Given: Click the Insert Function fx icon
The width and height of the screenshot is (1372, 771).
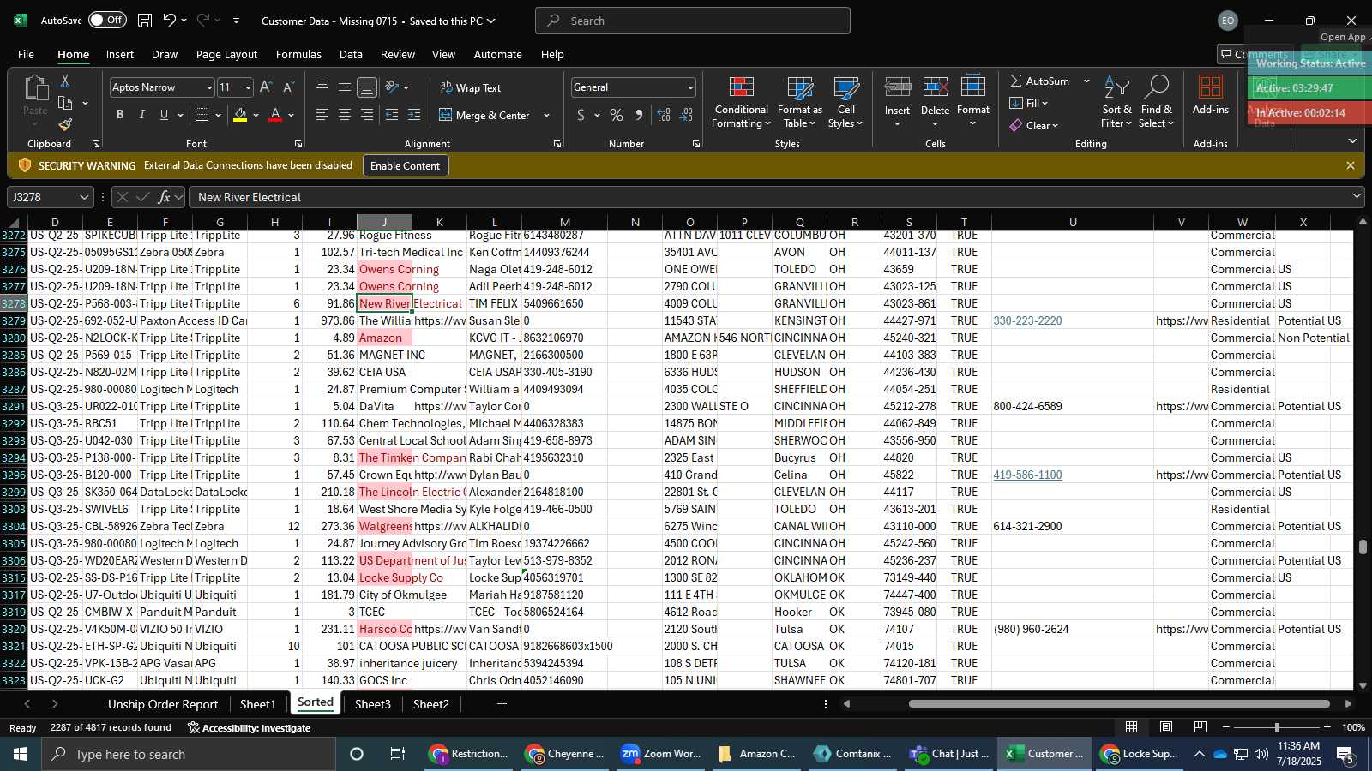Looking at the screenshot, I should (164, 197).
